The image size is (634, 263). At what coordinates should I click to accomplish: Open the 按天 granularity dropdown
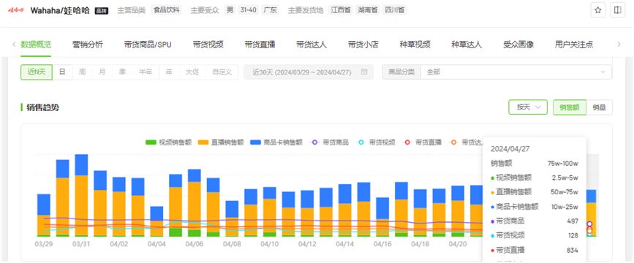pyautogui.click(x=528, y=107)
